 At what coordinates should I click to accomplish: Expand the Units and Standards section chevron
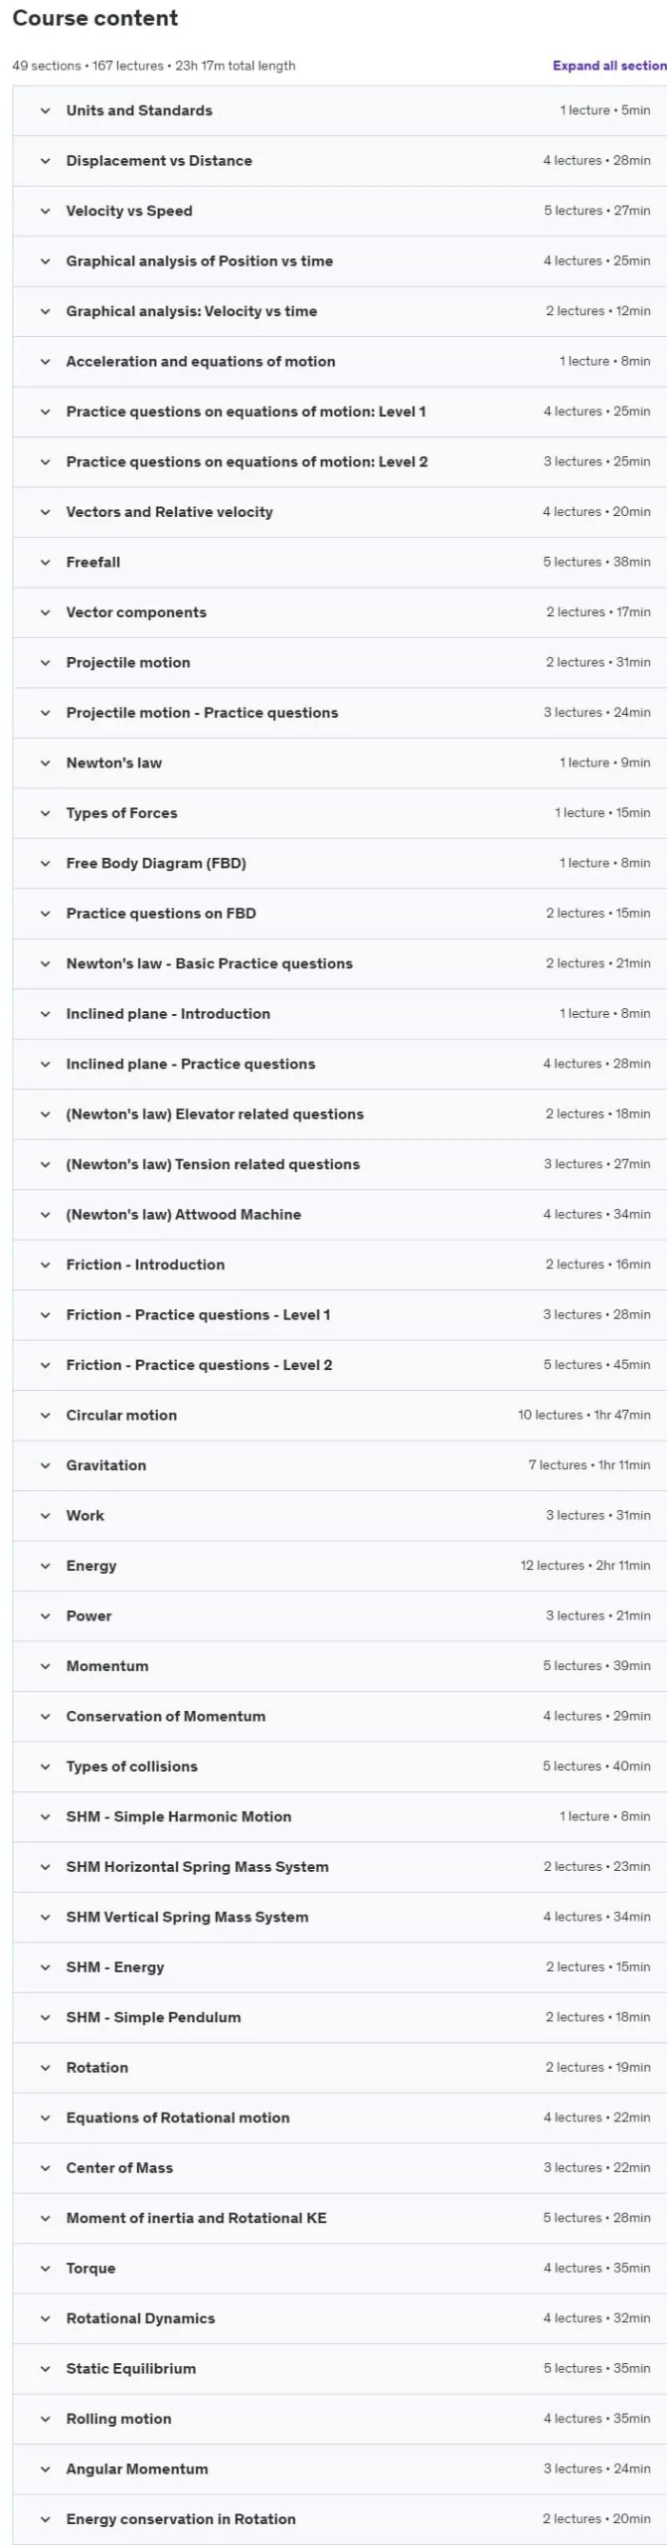point(45,110)
